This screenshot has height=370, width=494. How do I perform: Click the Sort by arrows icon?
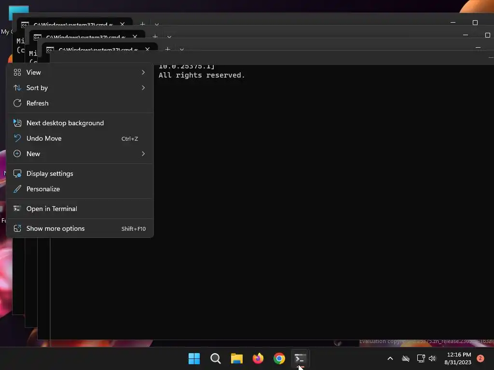coord(17,88)
